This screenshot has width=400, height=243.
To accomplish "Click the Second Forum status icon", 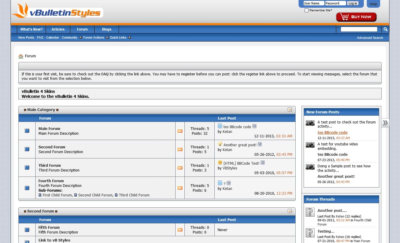I will 27,149.
